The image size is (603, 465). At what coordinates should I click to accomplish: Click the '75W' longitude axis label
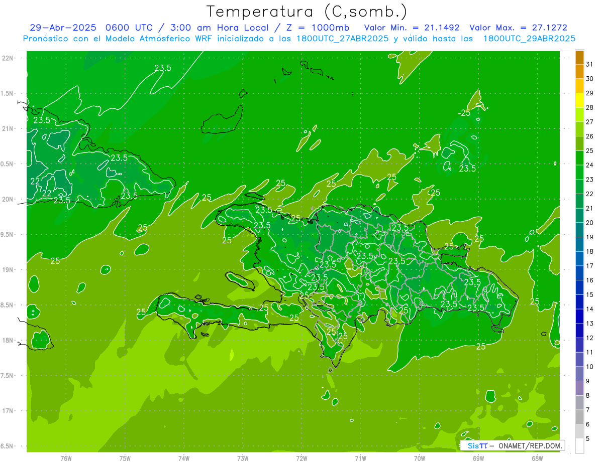pos(125,458)
